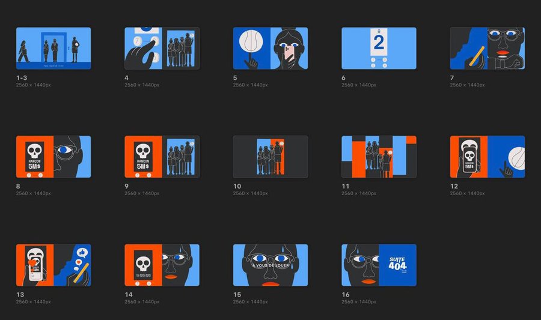Select the 'SUITE 404' title frame thumbnail
The width and height of the screenshot is (541, 320).
(379, 265)
